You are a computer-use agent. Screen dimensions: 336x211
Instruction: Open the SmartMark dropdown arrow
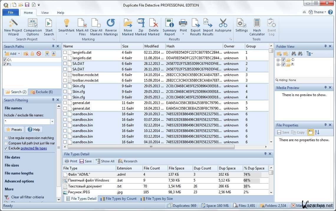click(x=66, y=34)
